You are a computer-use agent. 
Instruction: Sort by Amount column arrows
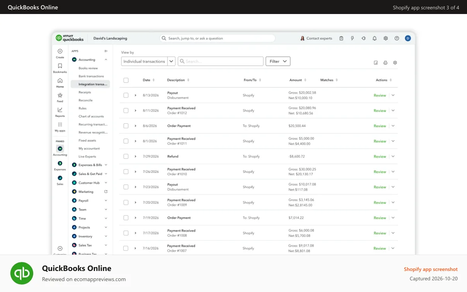point(305,80)
